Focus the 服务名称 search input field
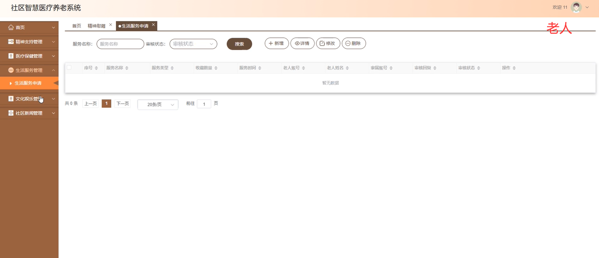599x258 pixels. (120, 44)
